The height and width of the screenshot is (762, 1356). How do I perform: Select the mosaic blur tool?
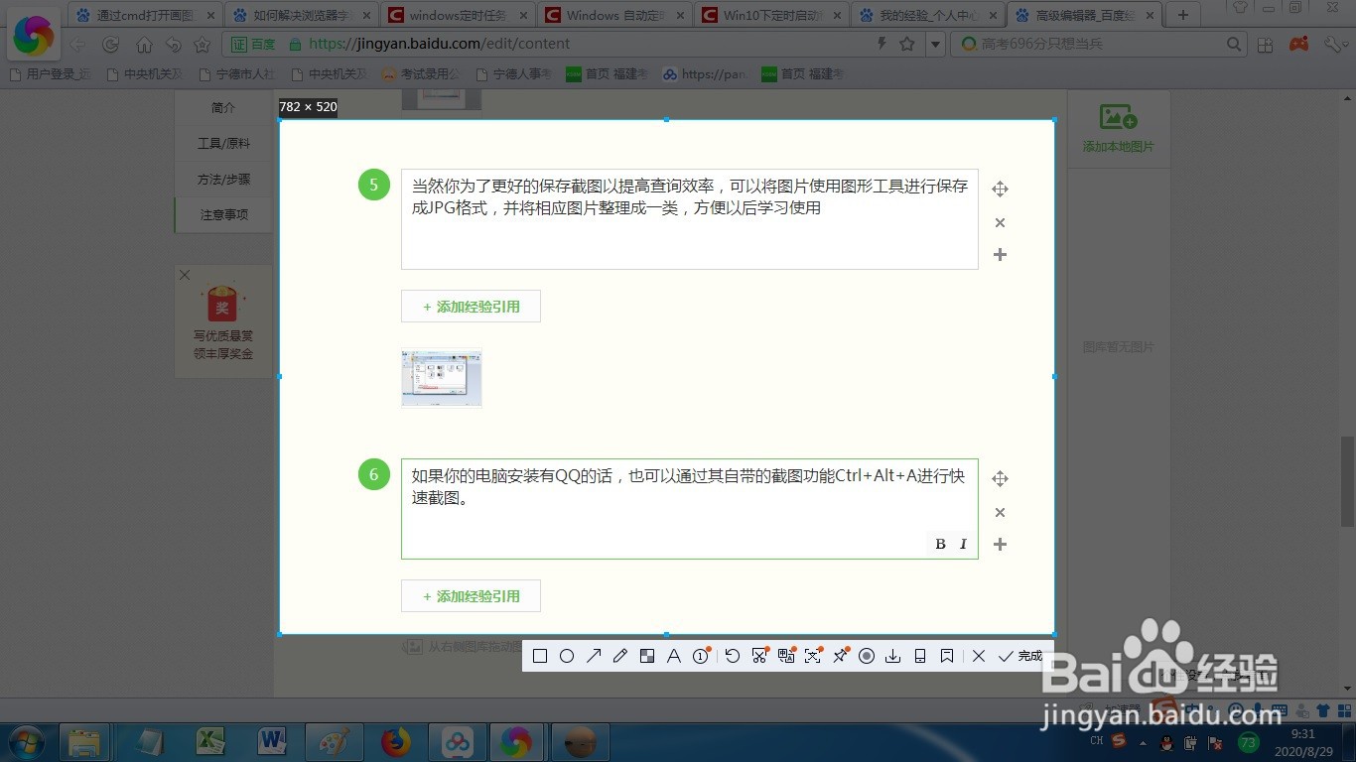(647, 656)
